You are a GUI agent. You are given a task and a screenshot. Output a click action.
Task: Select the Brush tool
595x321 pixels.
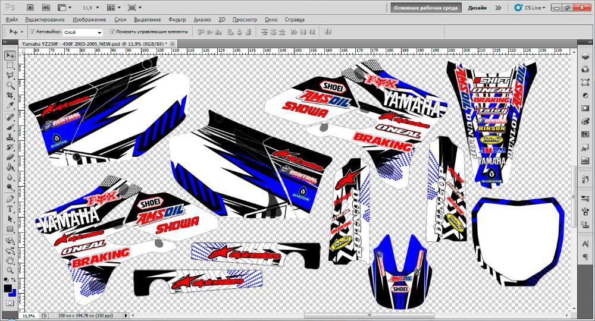click(x=10, y=127)
